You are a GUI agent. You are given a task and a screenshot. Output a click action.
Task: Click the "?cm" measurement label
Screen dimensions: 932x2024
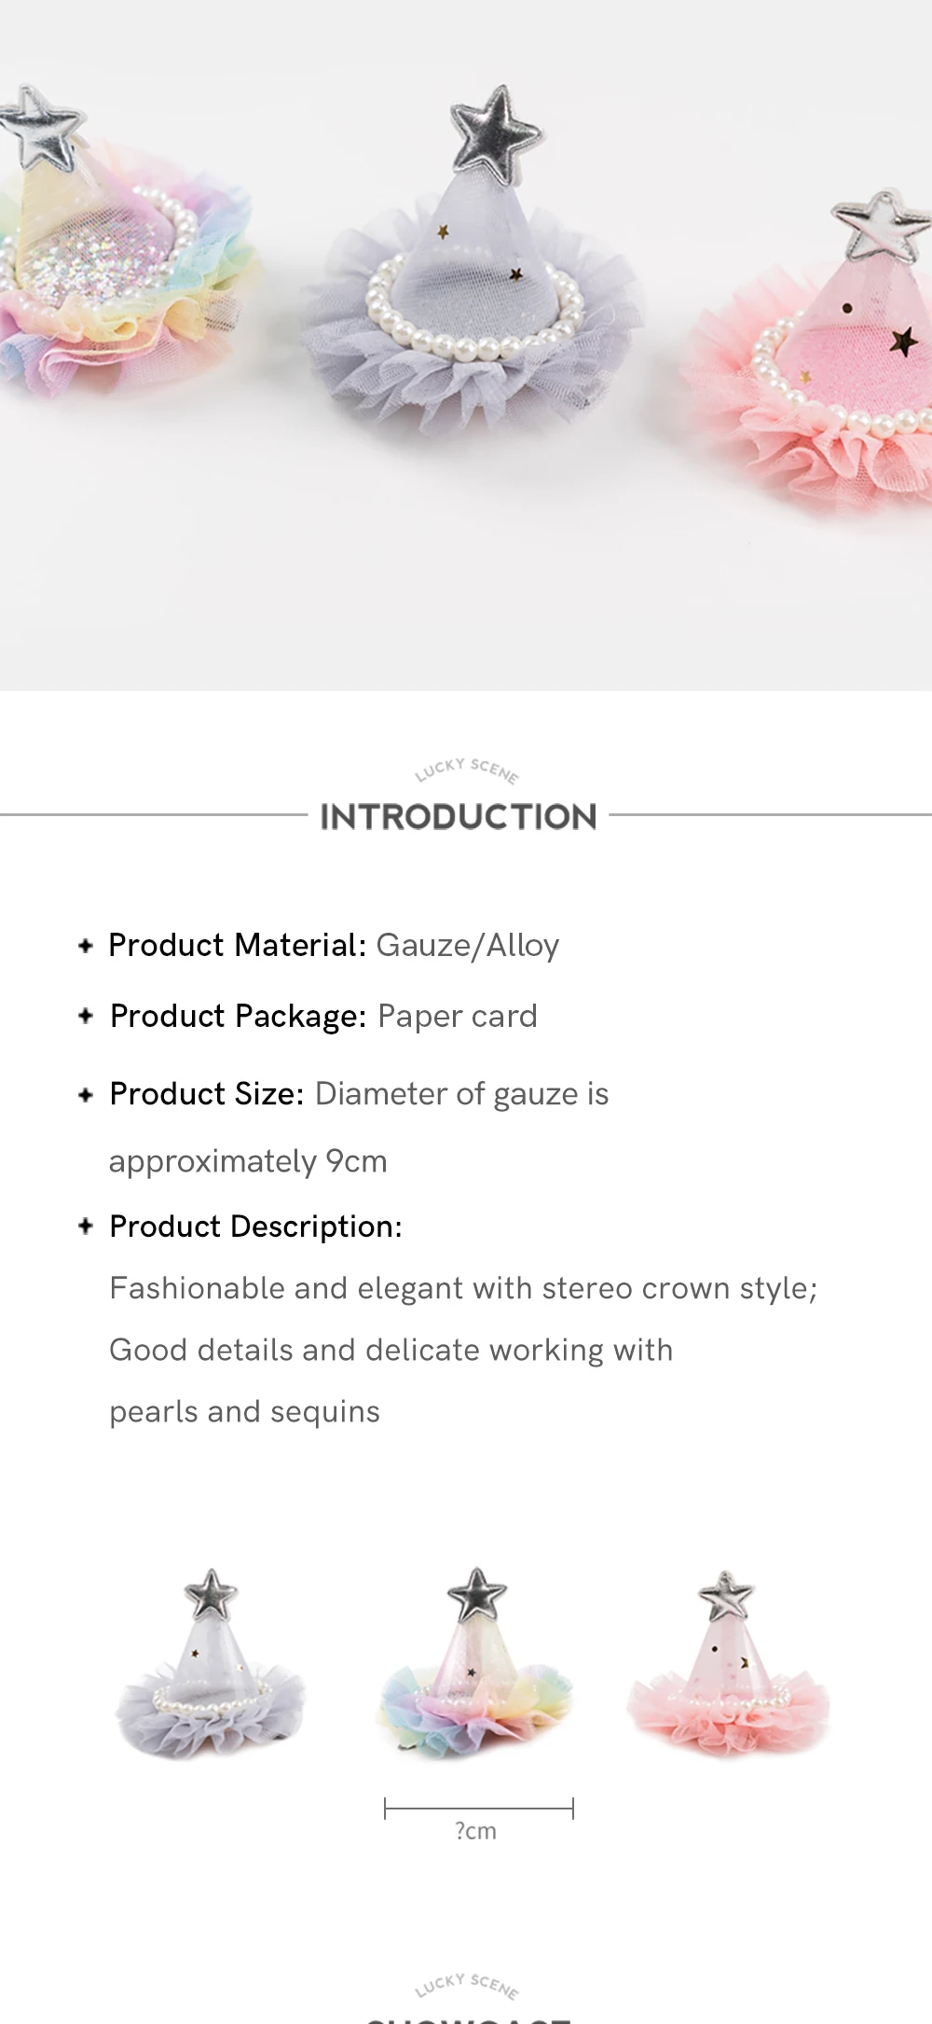tap(476, 1831)
